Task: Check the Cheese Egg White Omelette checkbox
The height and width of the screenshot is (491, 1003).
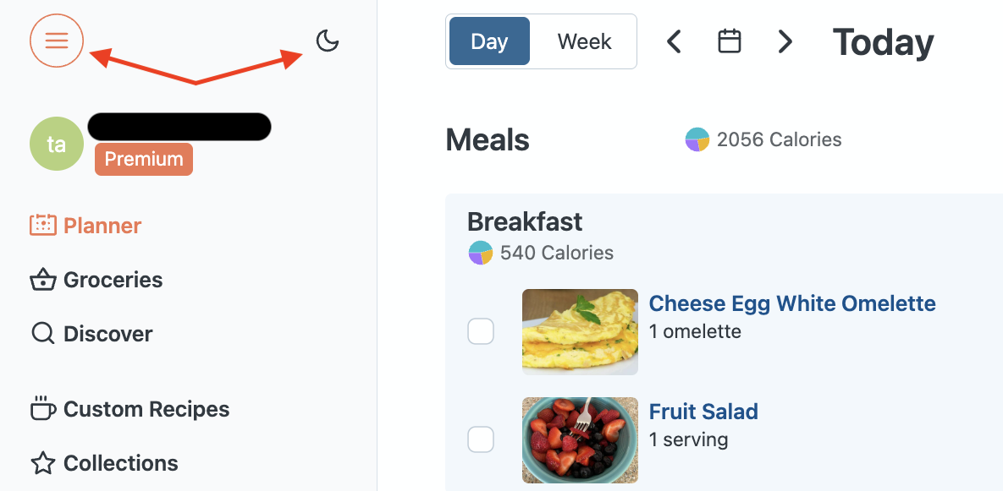Action: 481,331
